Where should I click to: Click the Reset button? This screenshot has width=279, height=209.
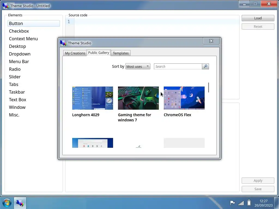click(x=258, y=26)
